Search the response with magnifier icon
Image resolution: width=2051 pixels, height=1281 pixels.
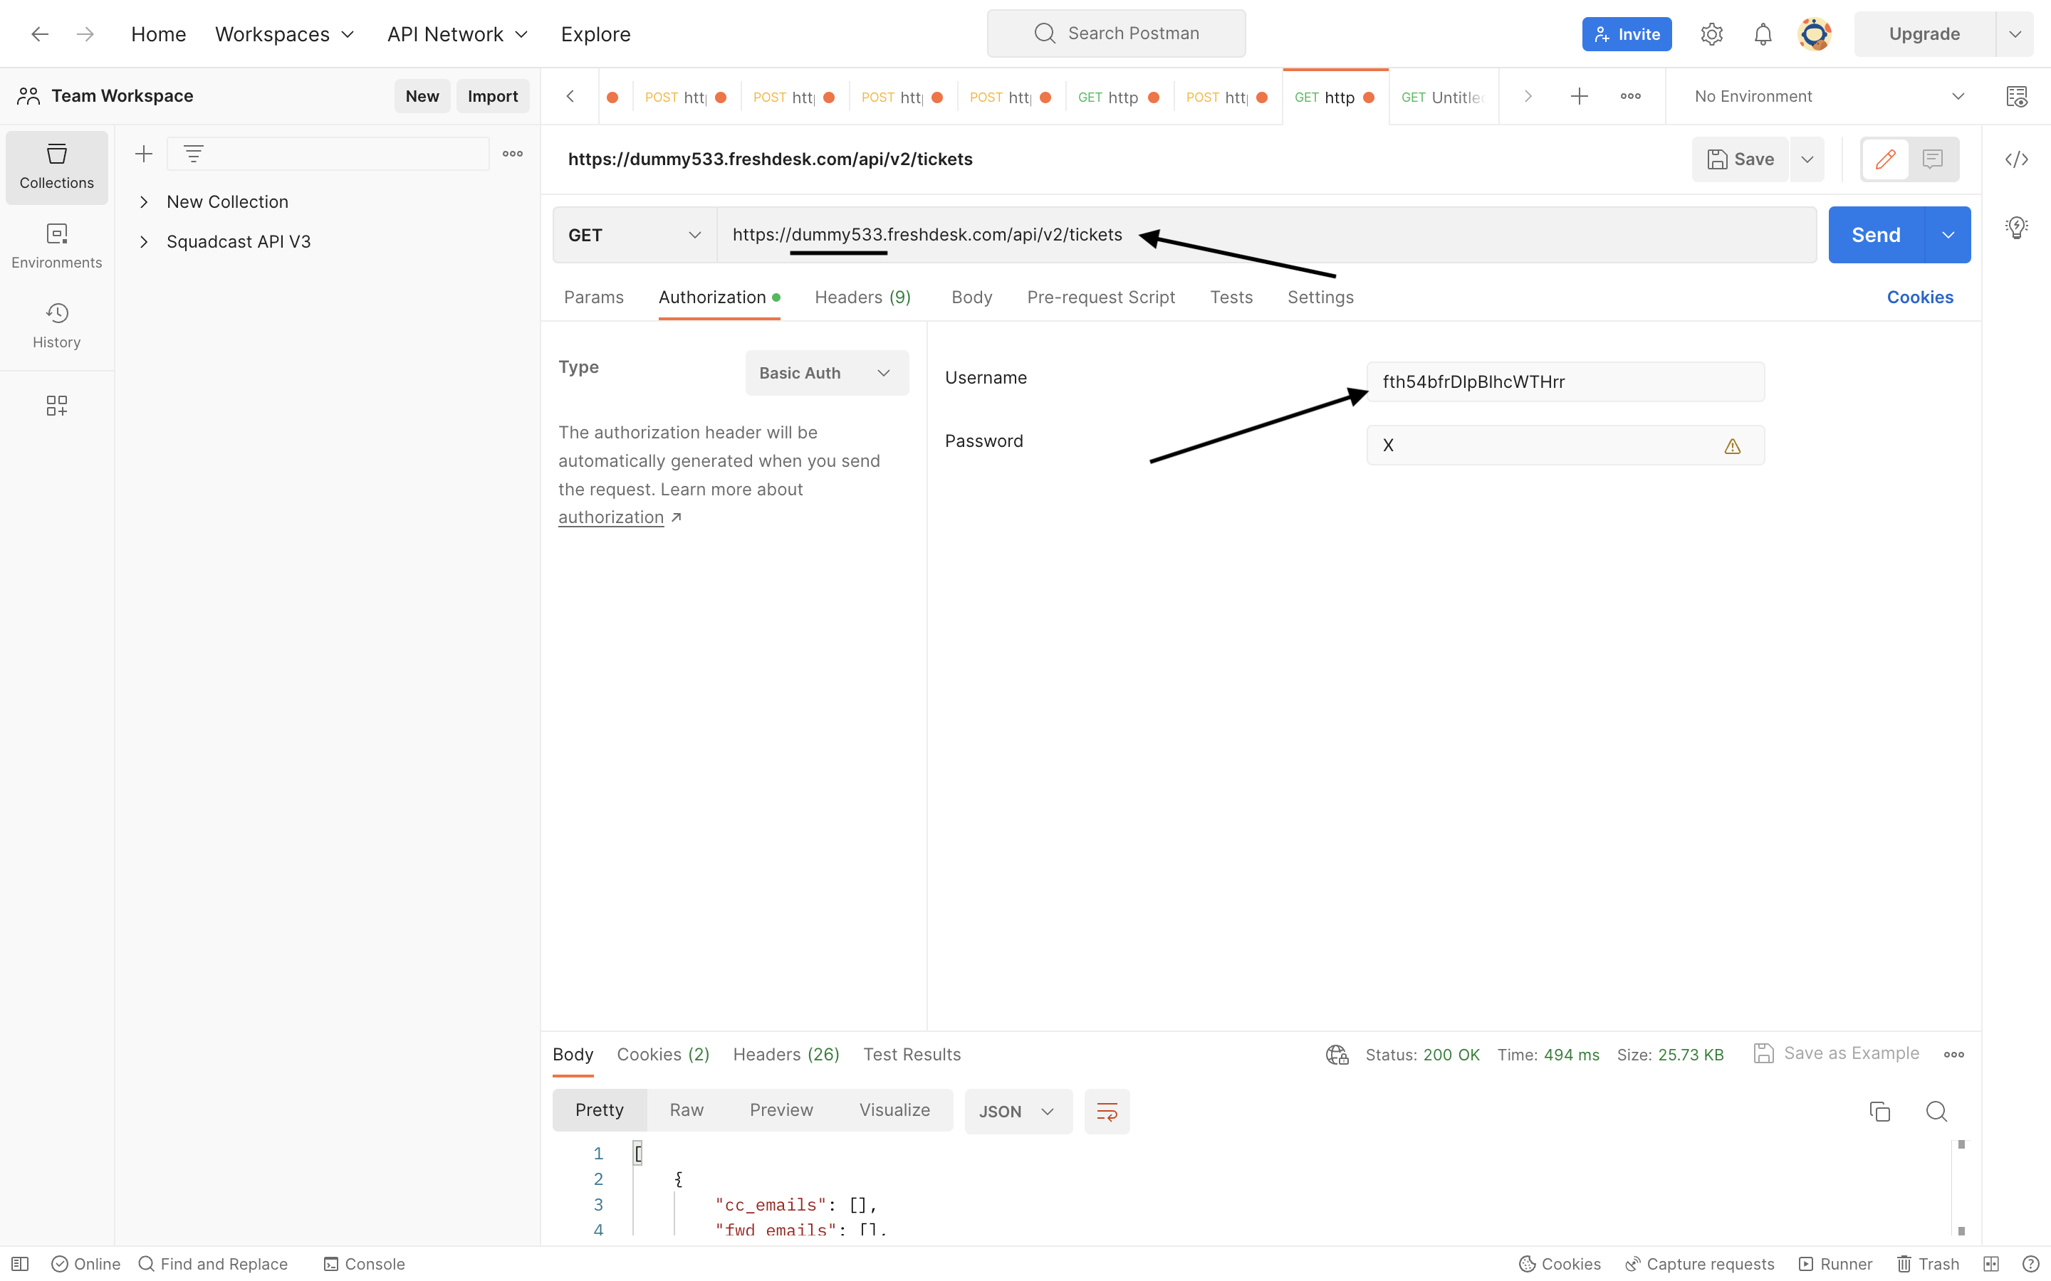click(x=1936, y=1111)
